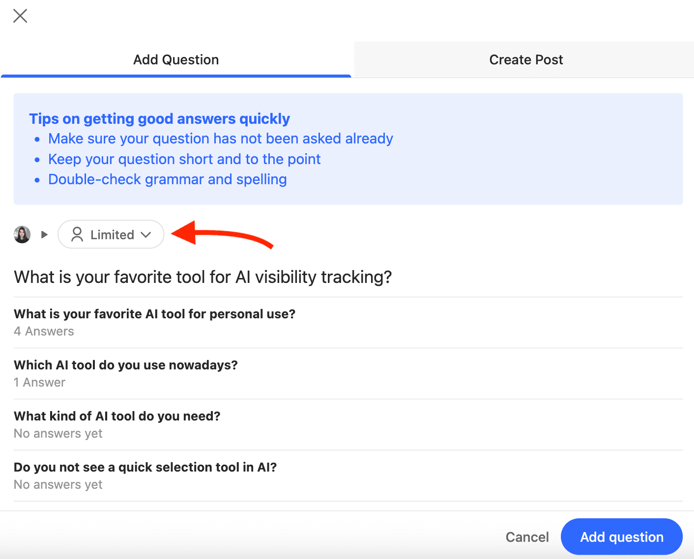Image resolution: width=694 pixels, height=559 pixels.
Task: Click the "4 Answers" count text
Action: click(x=44, y=332)
